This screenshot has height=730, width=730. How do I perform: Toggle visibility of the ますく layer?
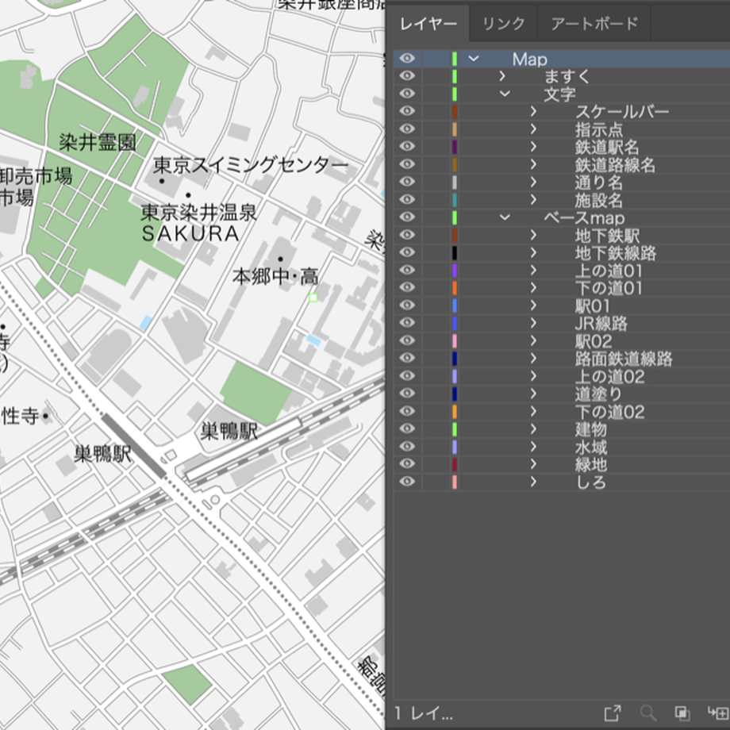coord(407,76)
